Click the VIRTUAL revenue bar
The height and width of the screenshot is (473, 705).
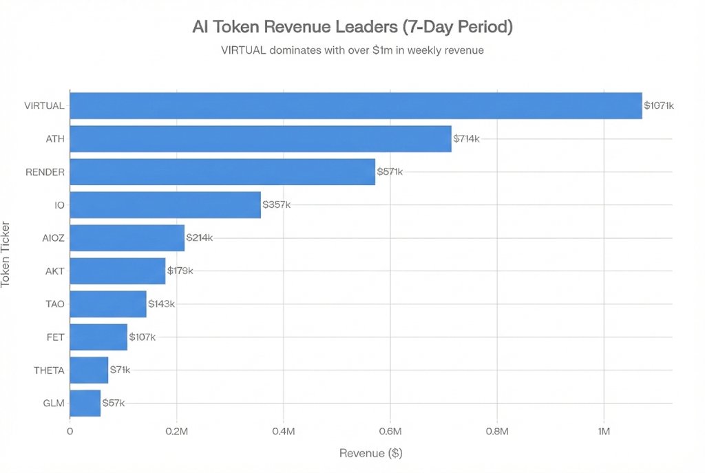tap(355, 105)
